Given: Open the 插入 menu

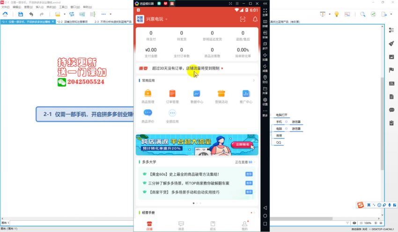Looking at the screenshot, I should 40,7.
